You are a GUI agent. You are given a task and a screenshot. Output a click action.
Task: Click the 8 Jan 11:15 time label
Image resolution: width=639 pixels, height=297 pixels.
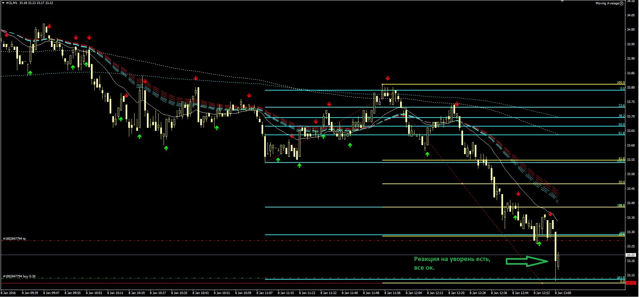click(286, 293)
